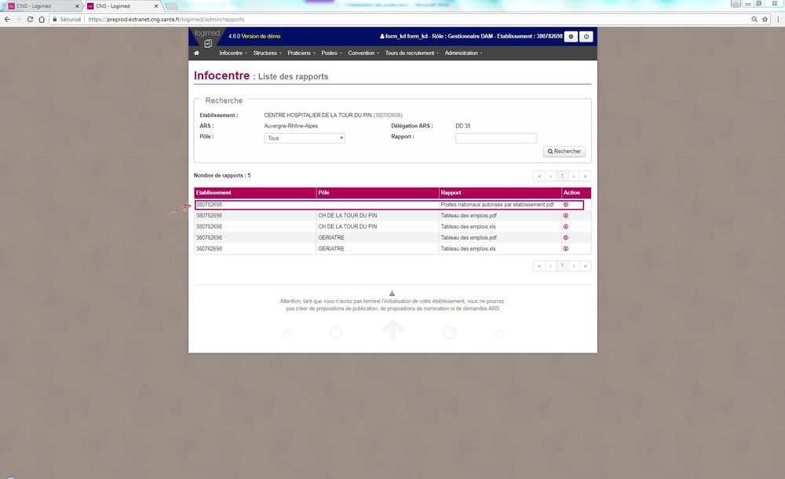Open action icon for CH DE LA TOUR DU PIN pdf
Viewport: 785px width, 479px height.
click(566, 215)
